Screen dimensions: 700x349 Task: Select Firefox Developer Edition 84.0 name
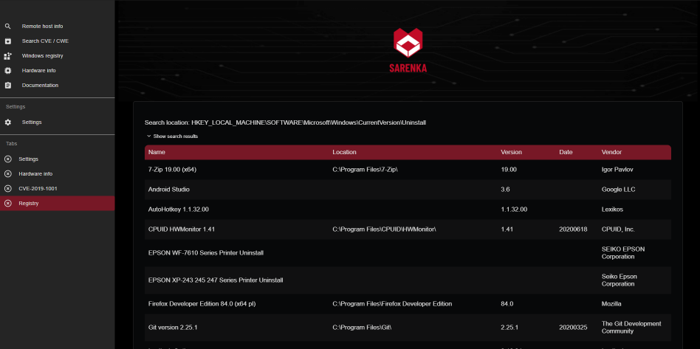pos(202,303)
